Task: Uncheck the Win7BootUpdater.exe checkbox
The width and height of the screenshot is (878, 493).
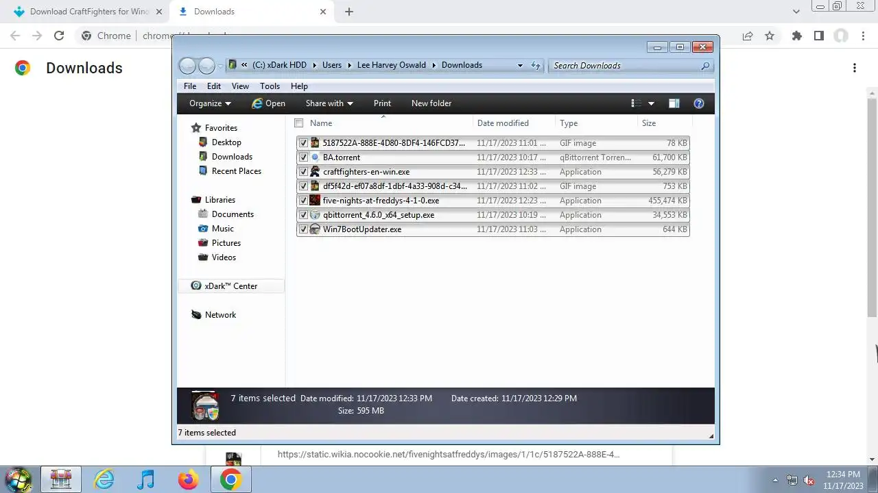Action: click(x=303, y=229)
